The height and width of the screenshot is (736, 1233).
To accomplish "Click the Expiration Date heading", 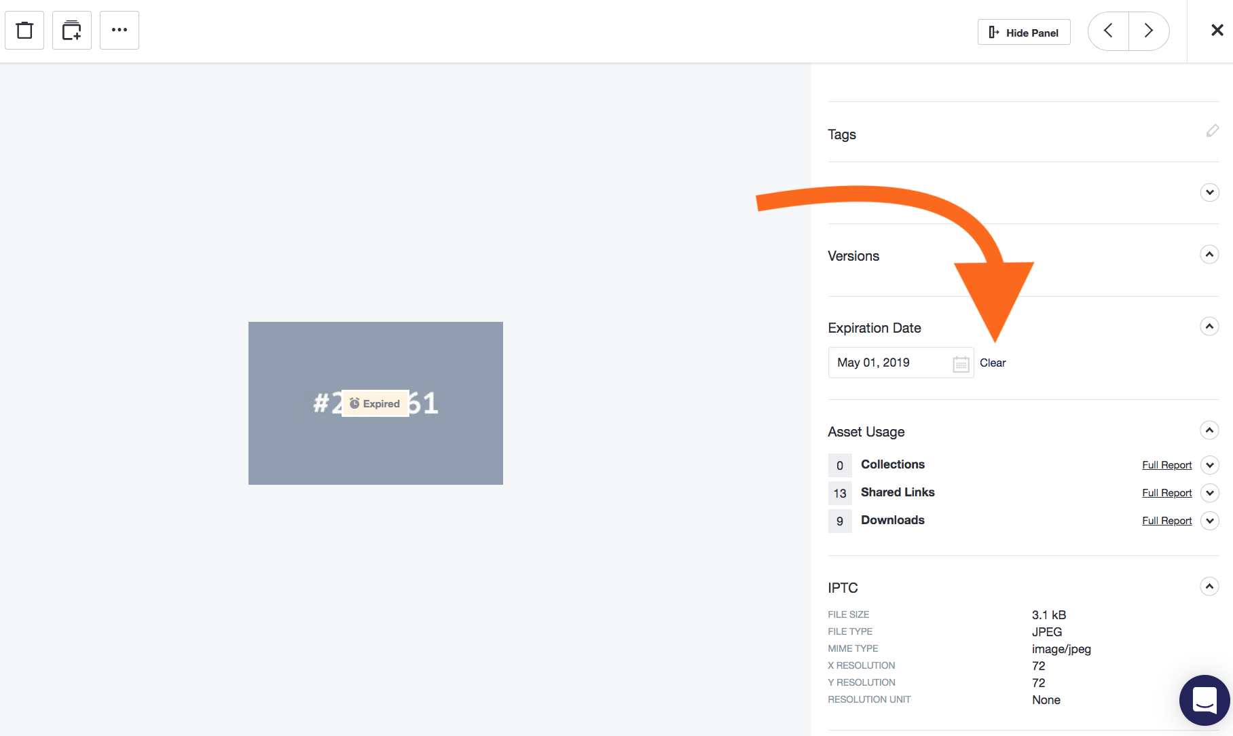I will [875, 328].
